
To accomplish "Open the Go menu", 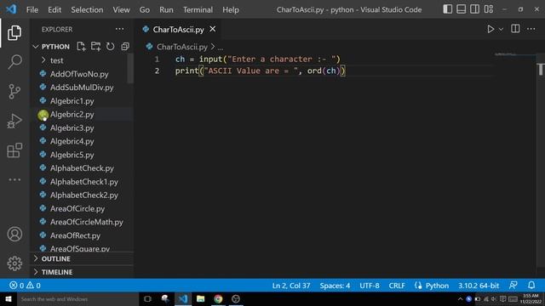I will coord(145,9).
